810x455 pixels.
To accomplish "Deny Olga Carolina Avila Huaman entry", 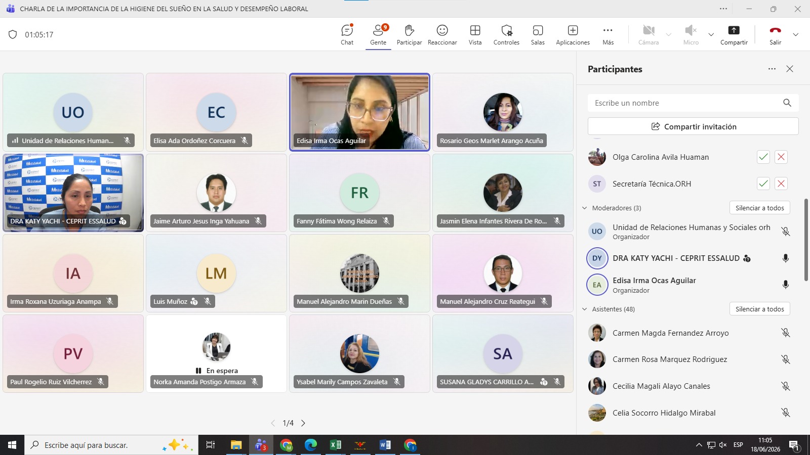I will coord(781,157).
